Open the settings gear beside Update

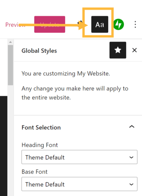[80, 24]
